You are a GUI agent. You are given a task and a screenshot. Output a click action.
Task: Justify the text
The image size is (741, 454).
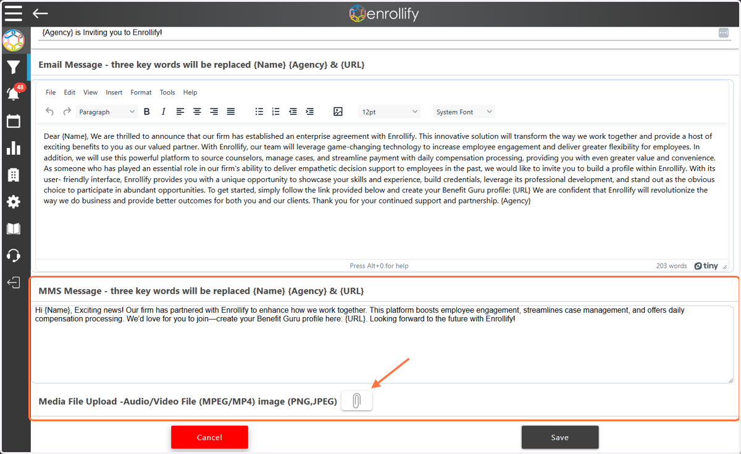click(230, 112)
